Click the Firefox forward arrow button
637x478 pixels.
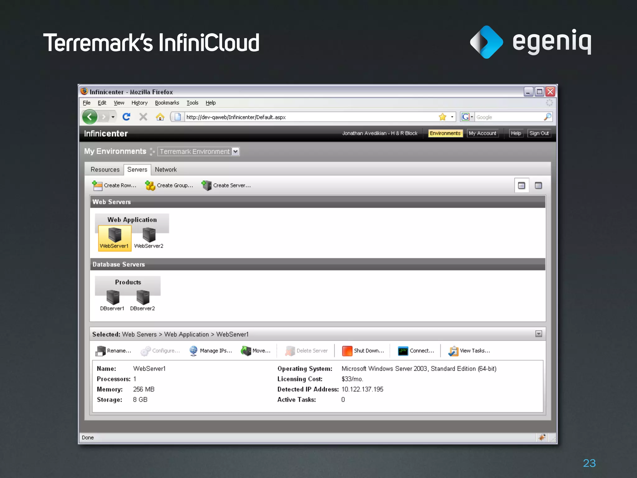(x=104, y=117)
